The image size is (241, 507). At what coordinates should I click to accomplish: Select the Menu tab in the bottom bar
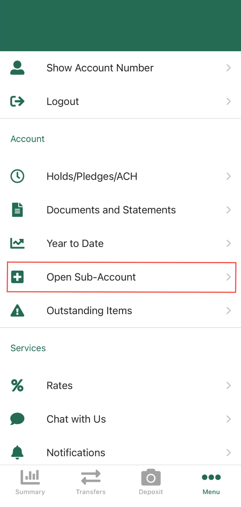(x=211, y=483)
